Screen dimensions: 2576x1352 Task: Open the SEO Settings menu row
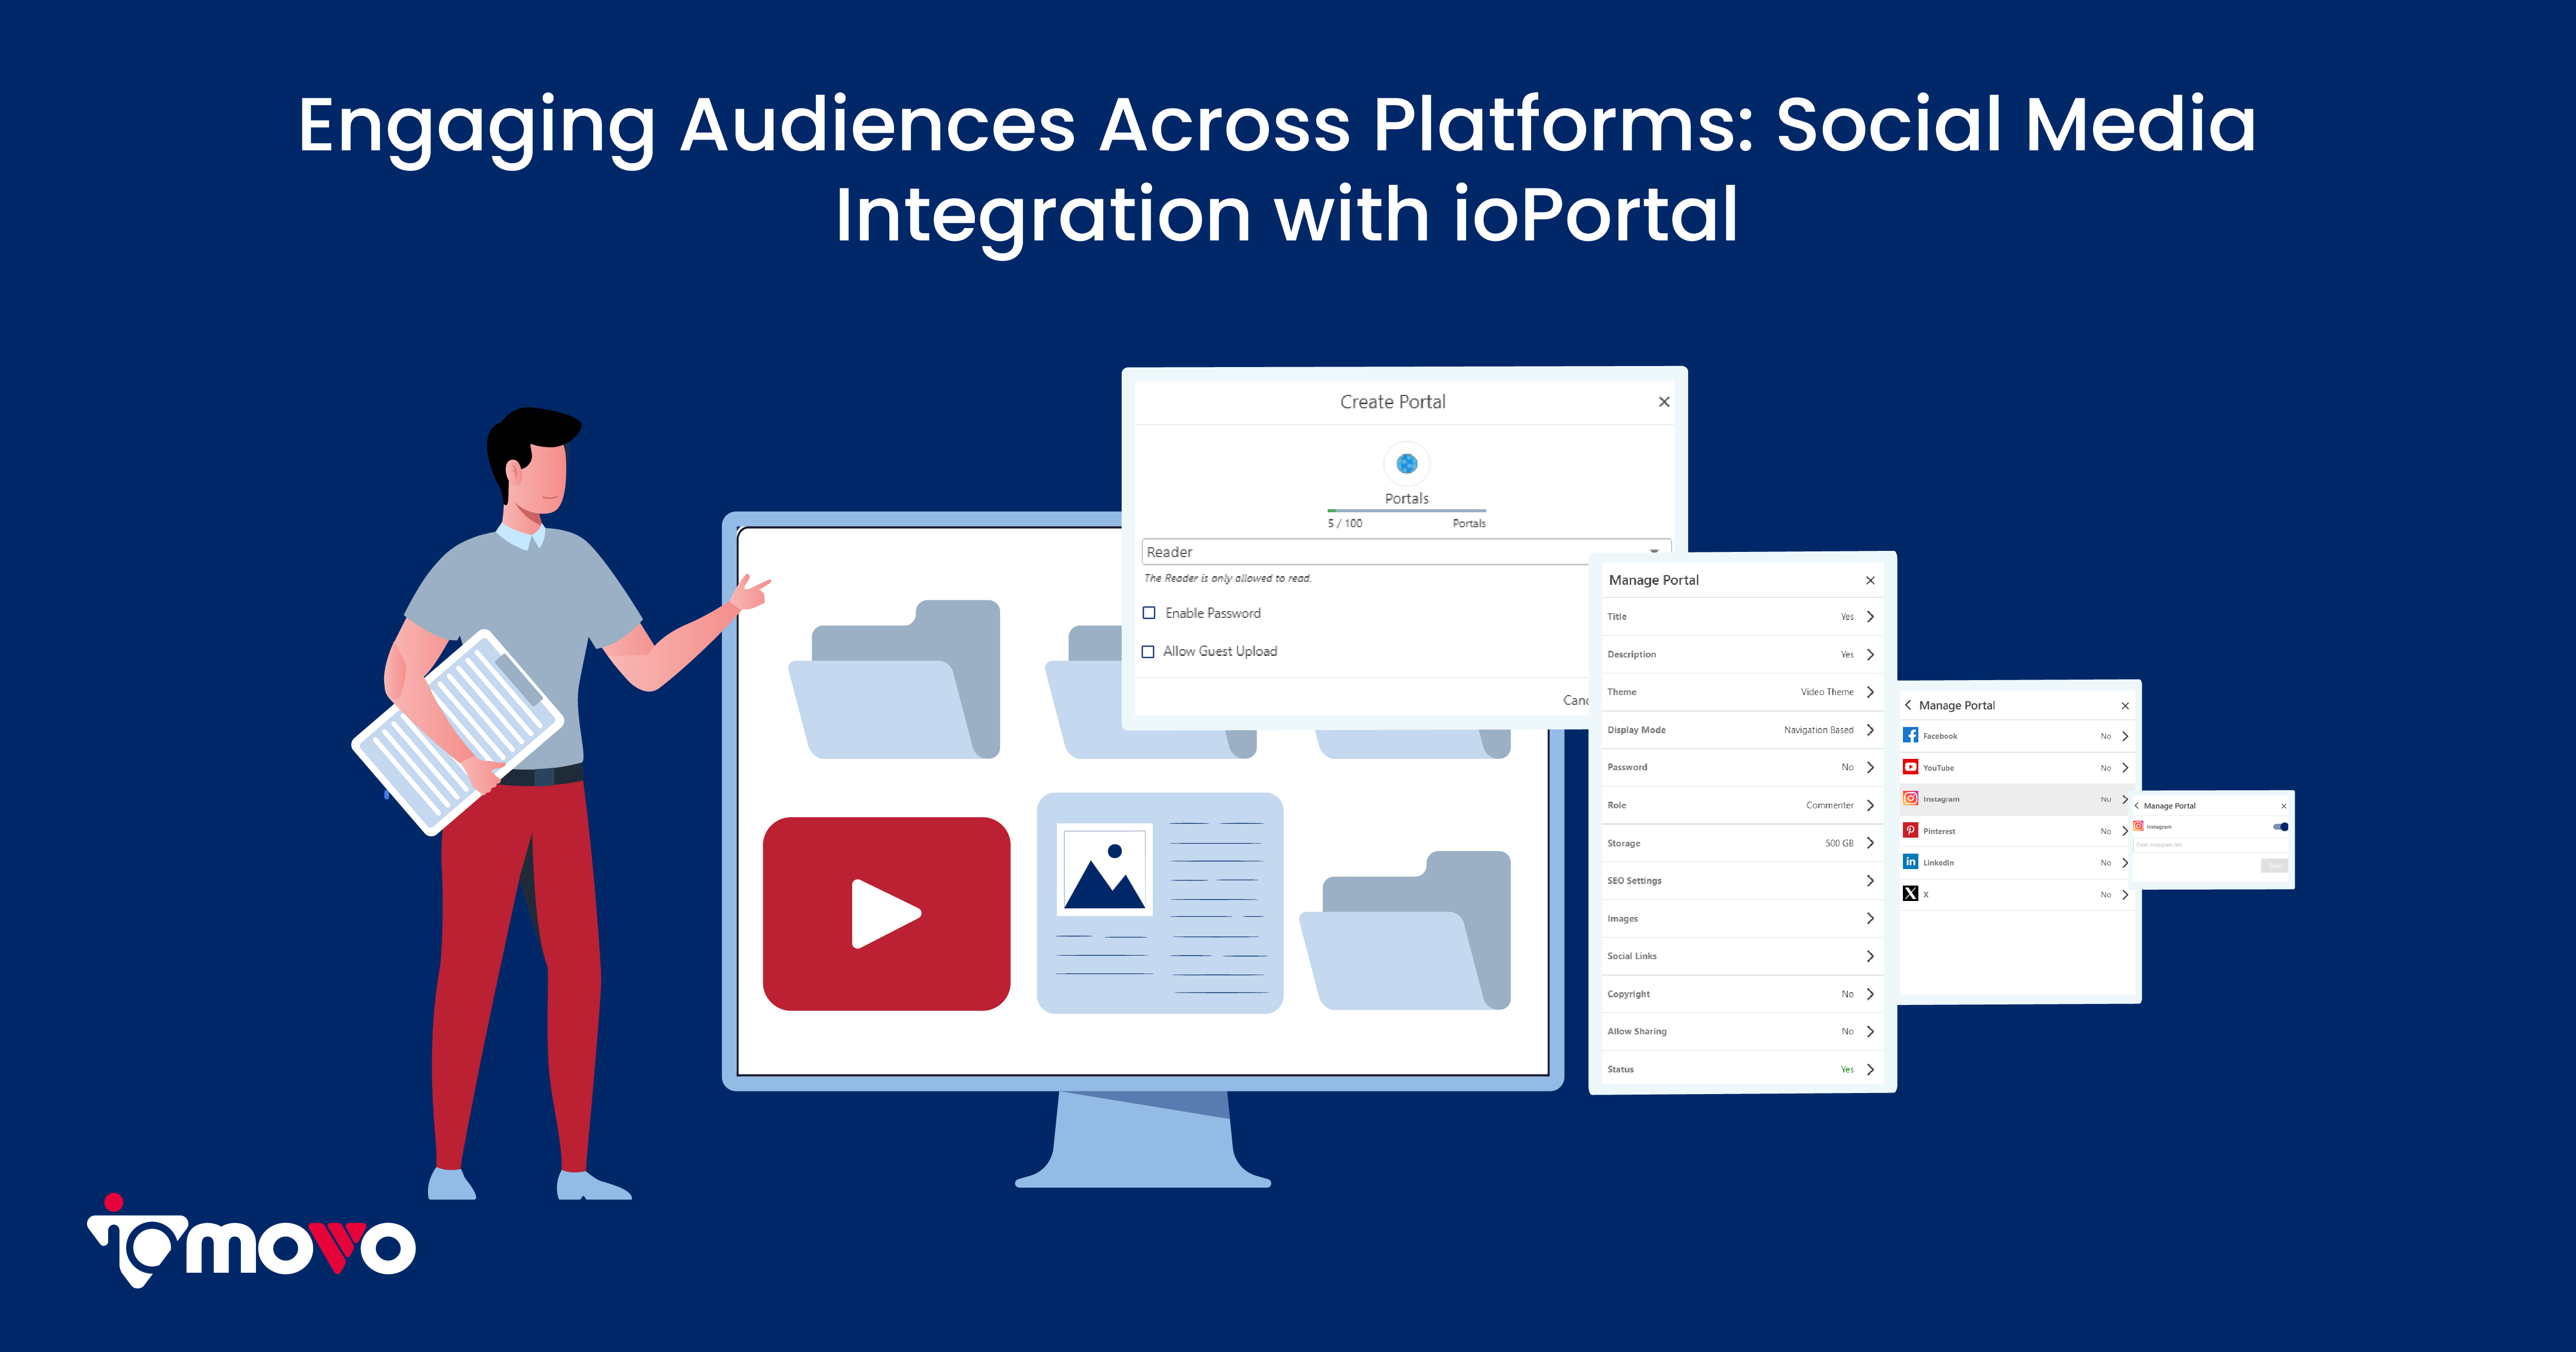coord(1740,881)
